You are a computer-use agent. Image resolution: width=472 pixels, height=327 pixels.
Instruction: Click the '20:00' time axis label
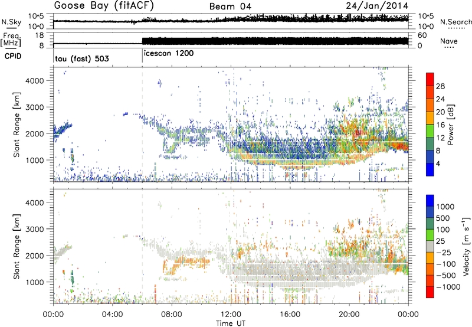[x=349, y=315]
